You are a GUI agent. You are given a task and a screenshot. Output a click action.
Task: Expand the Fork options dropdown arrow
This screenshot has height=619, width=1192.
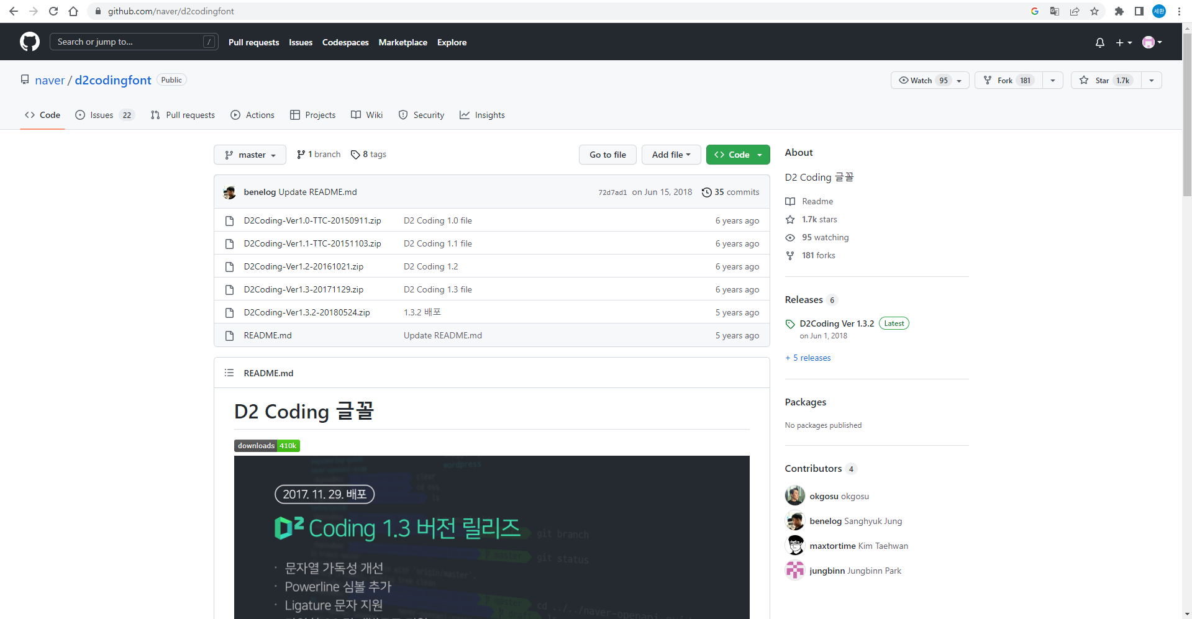tap(1053, 80)
